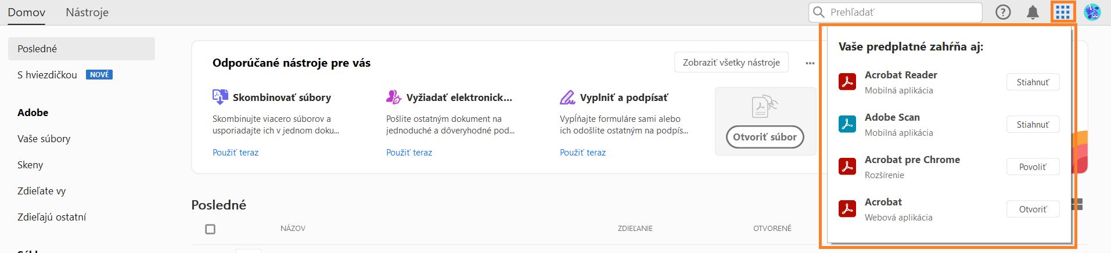The height and width of the screenshot is (253, 1111).
Task: Click the Otvoriť súbor button
Action: 765,137
